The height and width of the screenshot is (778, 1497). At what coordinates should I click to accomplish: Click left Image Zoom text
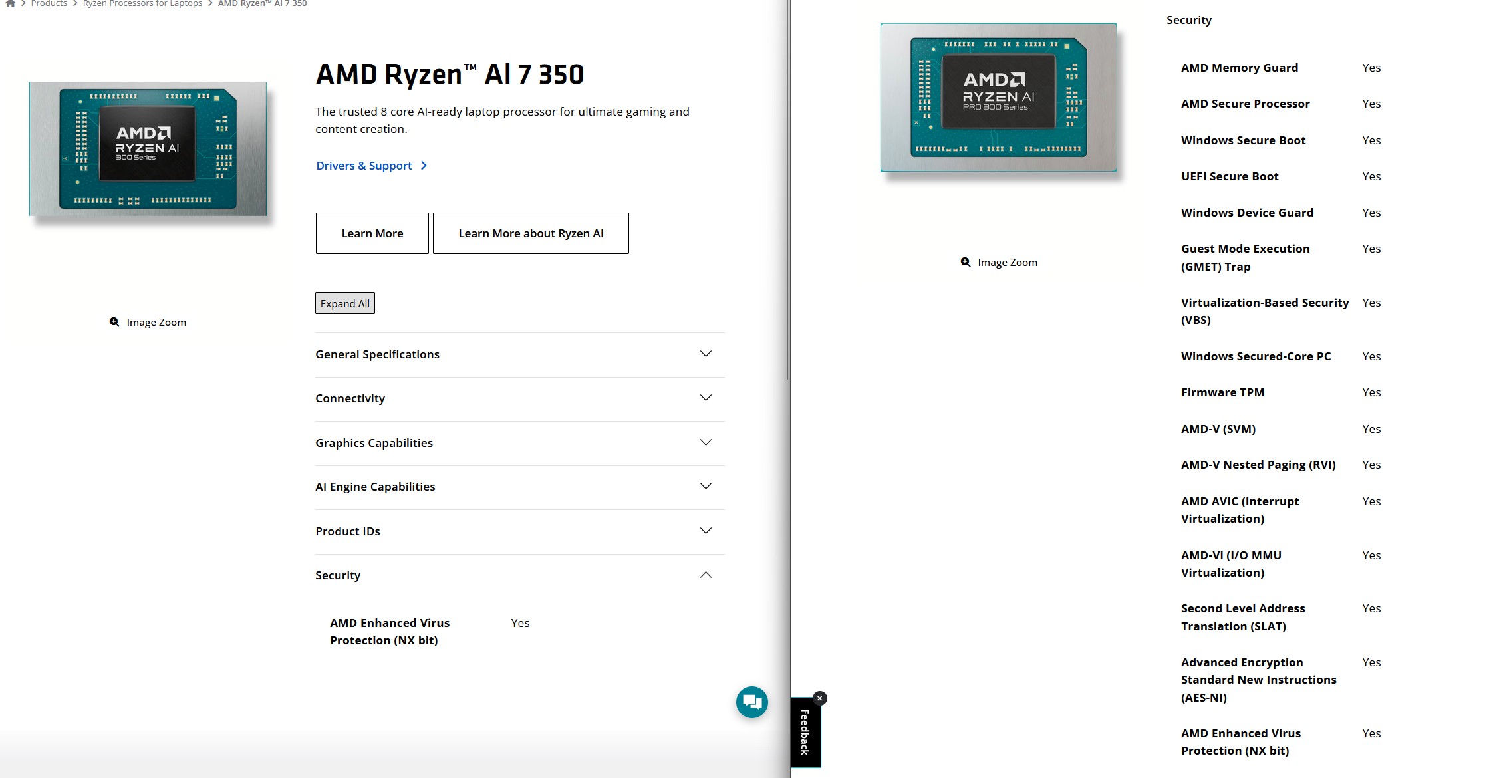click(x=156, y=322)
